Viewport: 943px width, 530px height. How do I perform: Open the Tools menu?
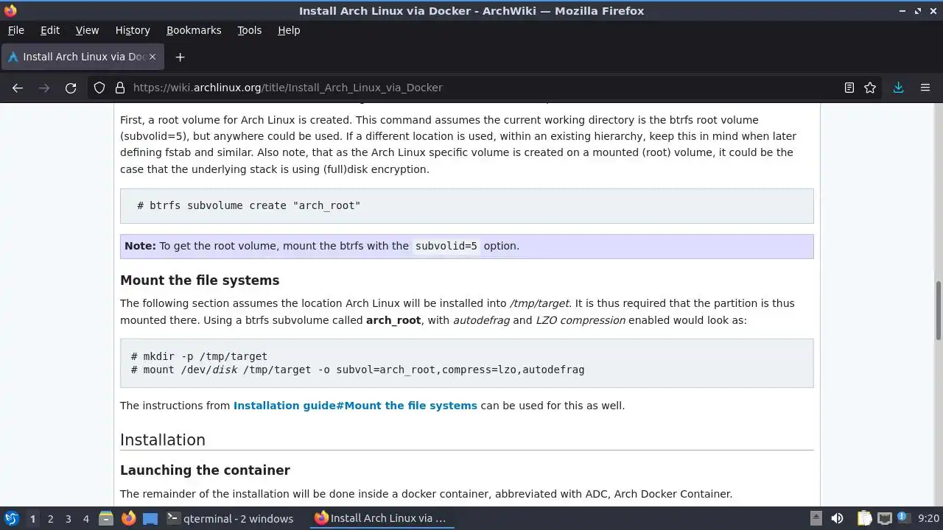pyautogui.click(x=249, y=30)
